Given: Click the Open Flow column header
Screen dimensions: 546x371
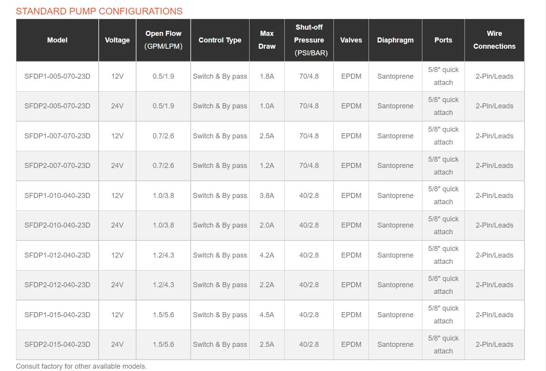Looking at the screenshot, I should pyautogui.click(x=163, y=40).
